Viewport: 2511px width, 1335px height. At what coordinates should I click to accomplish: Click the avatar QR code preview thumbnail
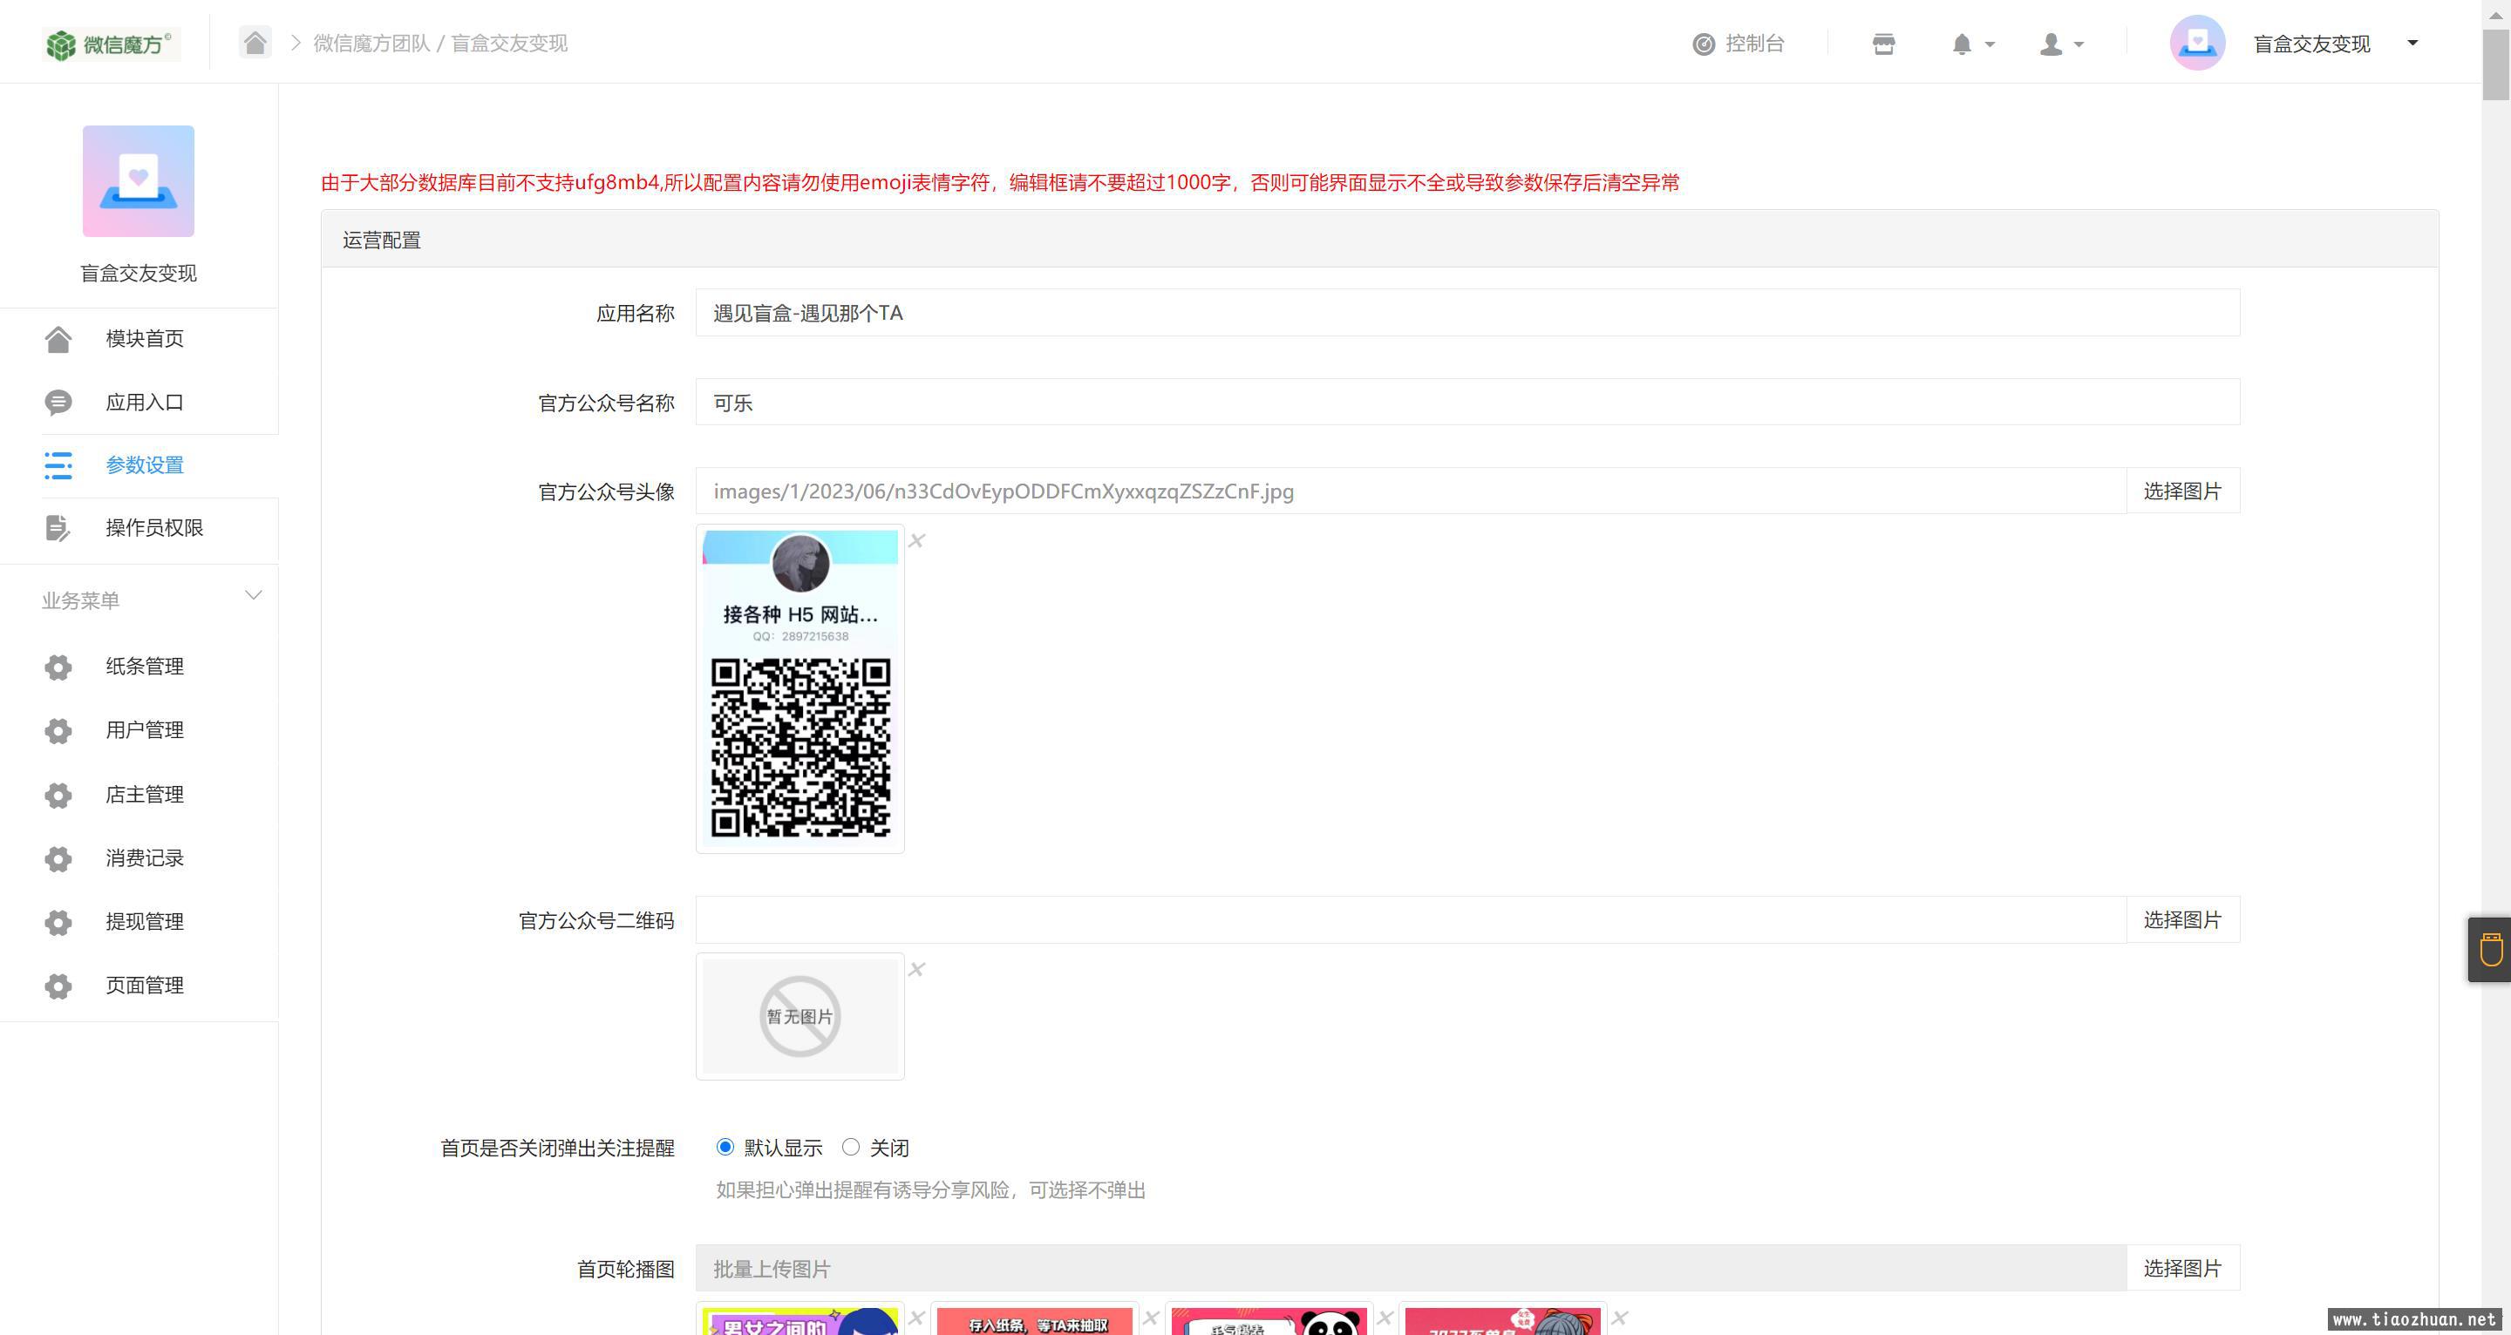[800, 688]
